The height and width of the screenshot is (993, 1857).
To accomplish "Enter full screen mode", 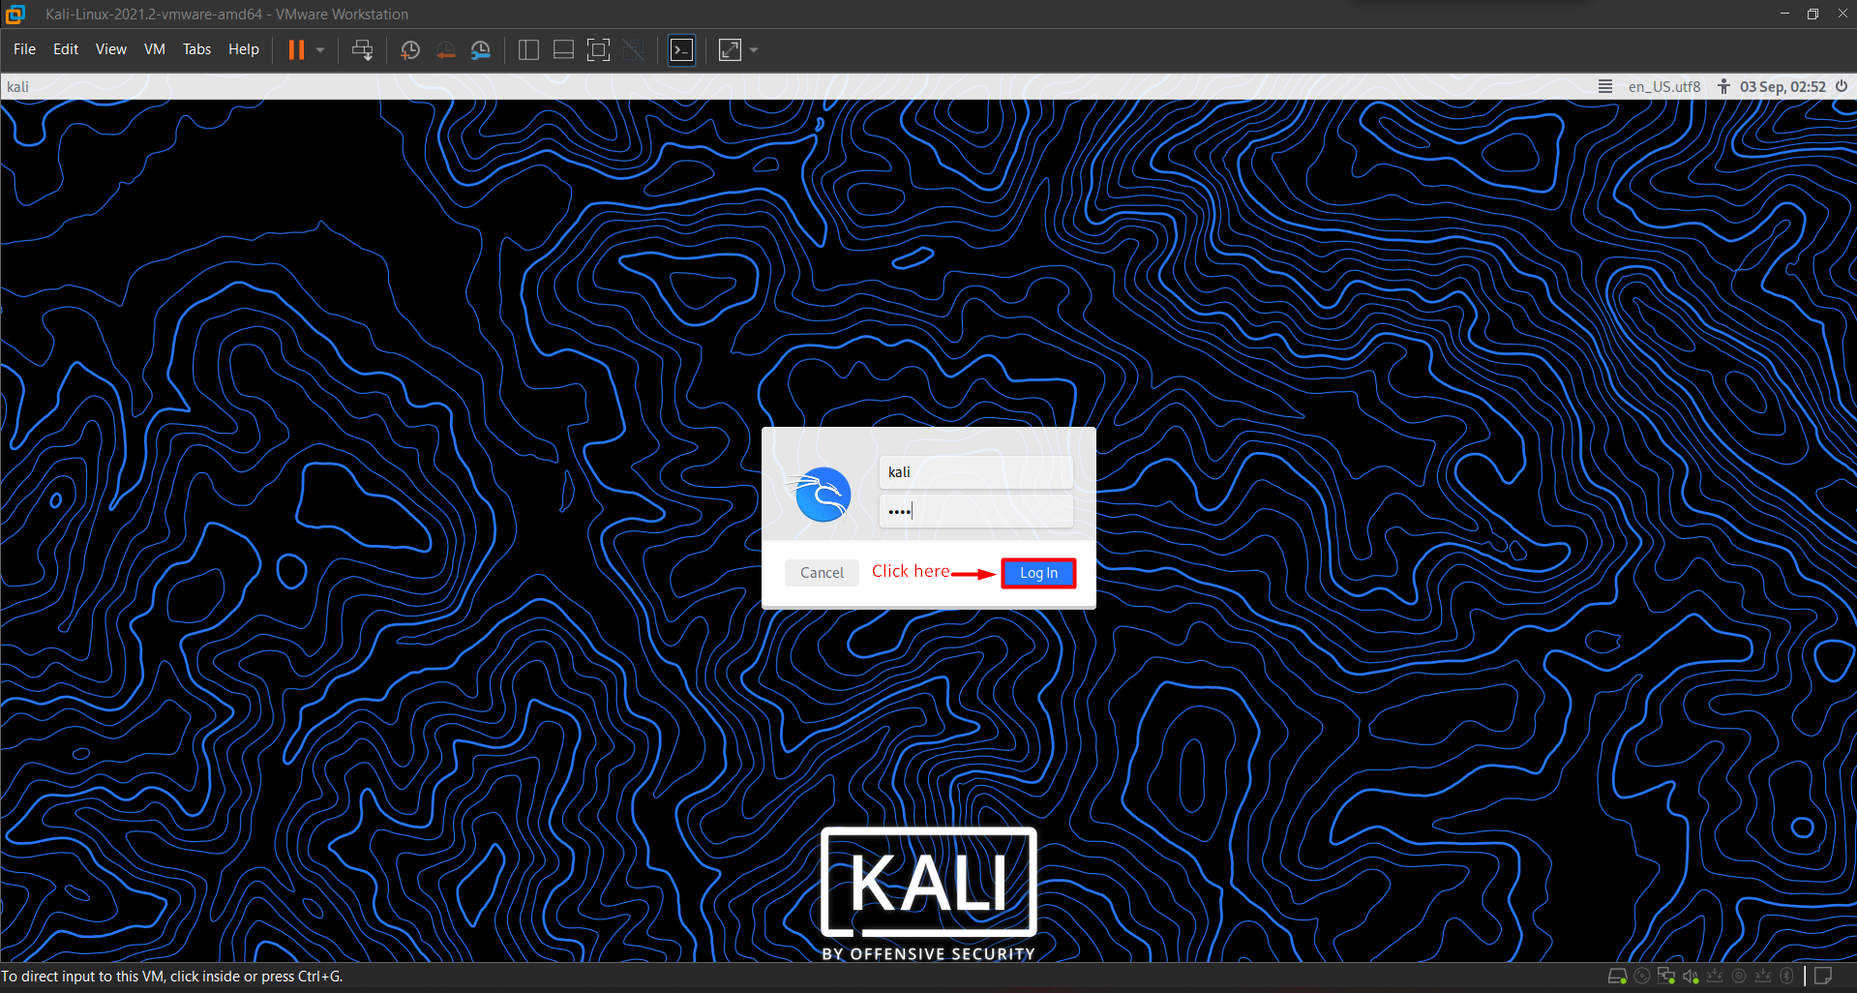I will tap(599, 50).
